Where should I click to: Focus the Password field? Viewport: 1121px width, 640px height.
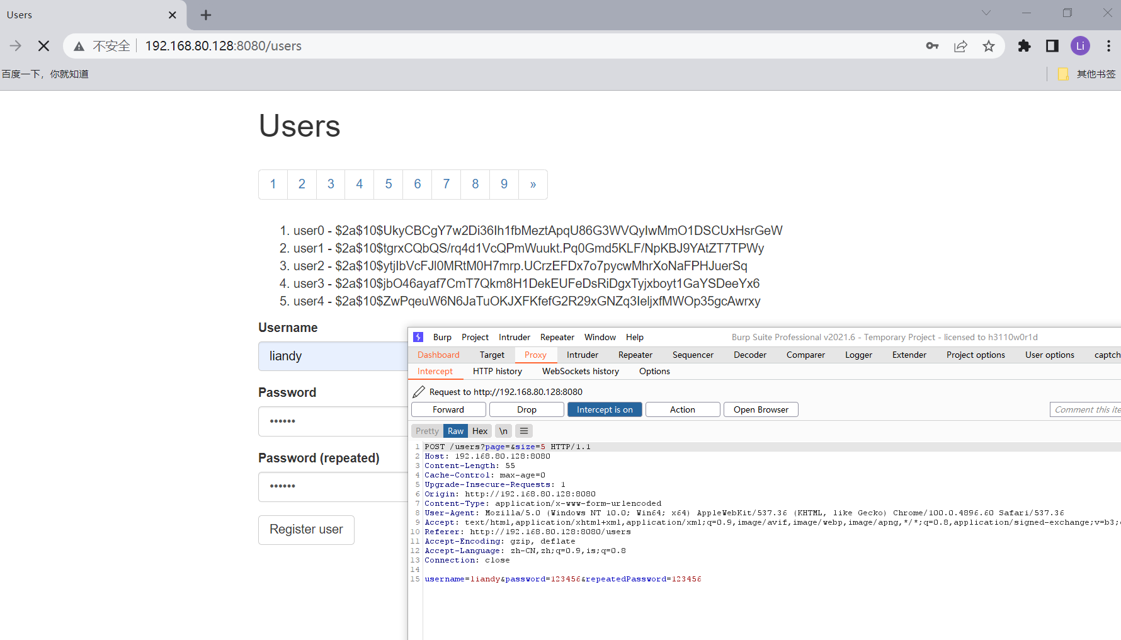(333, 421)
